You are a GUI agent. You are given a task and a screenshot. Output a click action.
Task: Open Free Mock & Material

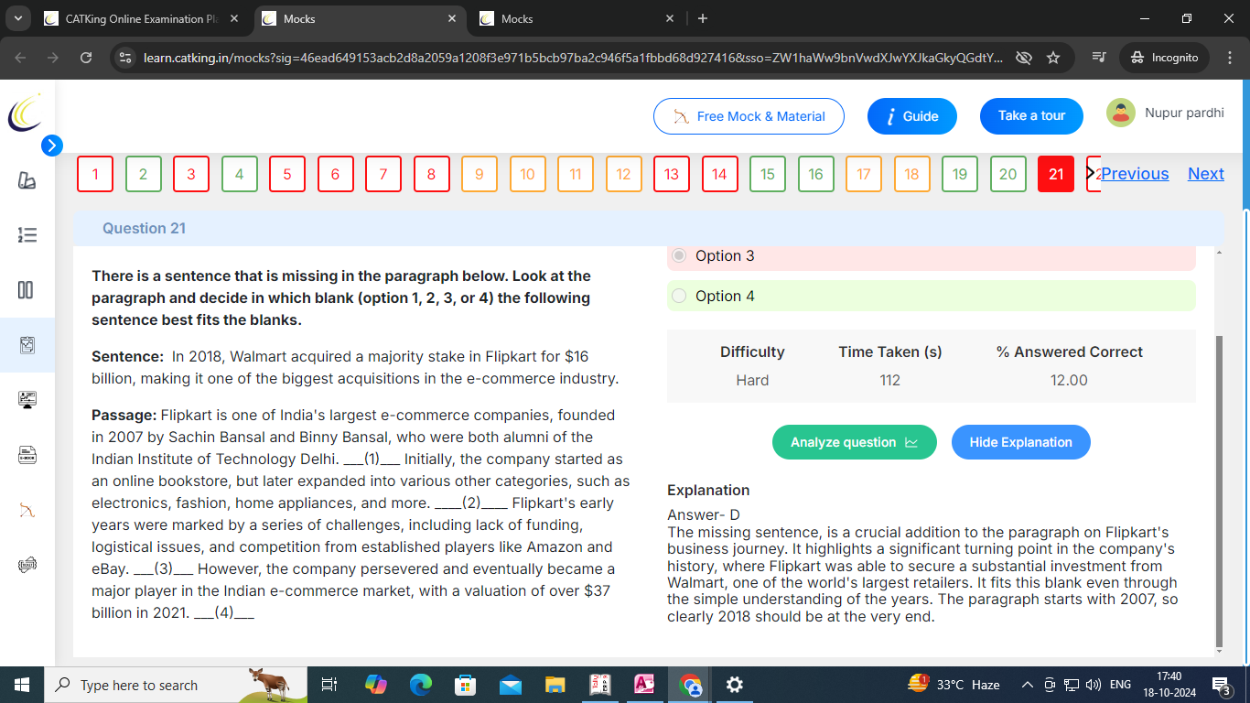coord(749,116)
